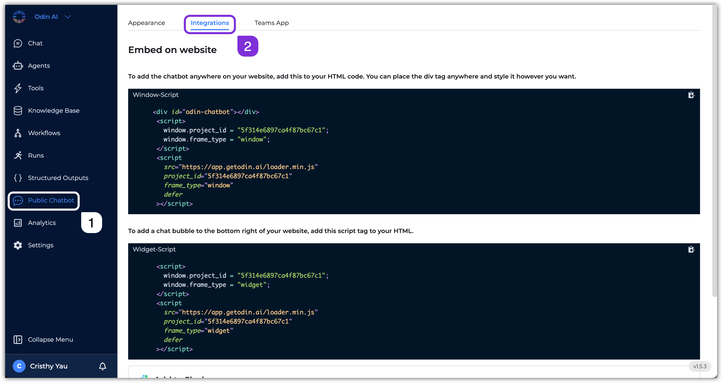Collapse the sidebar menu
Image resolution: width=722 pixels, height=383 pixels.
tap(18, 339)
